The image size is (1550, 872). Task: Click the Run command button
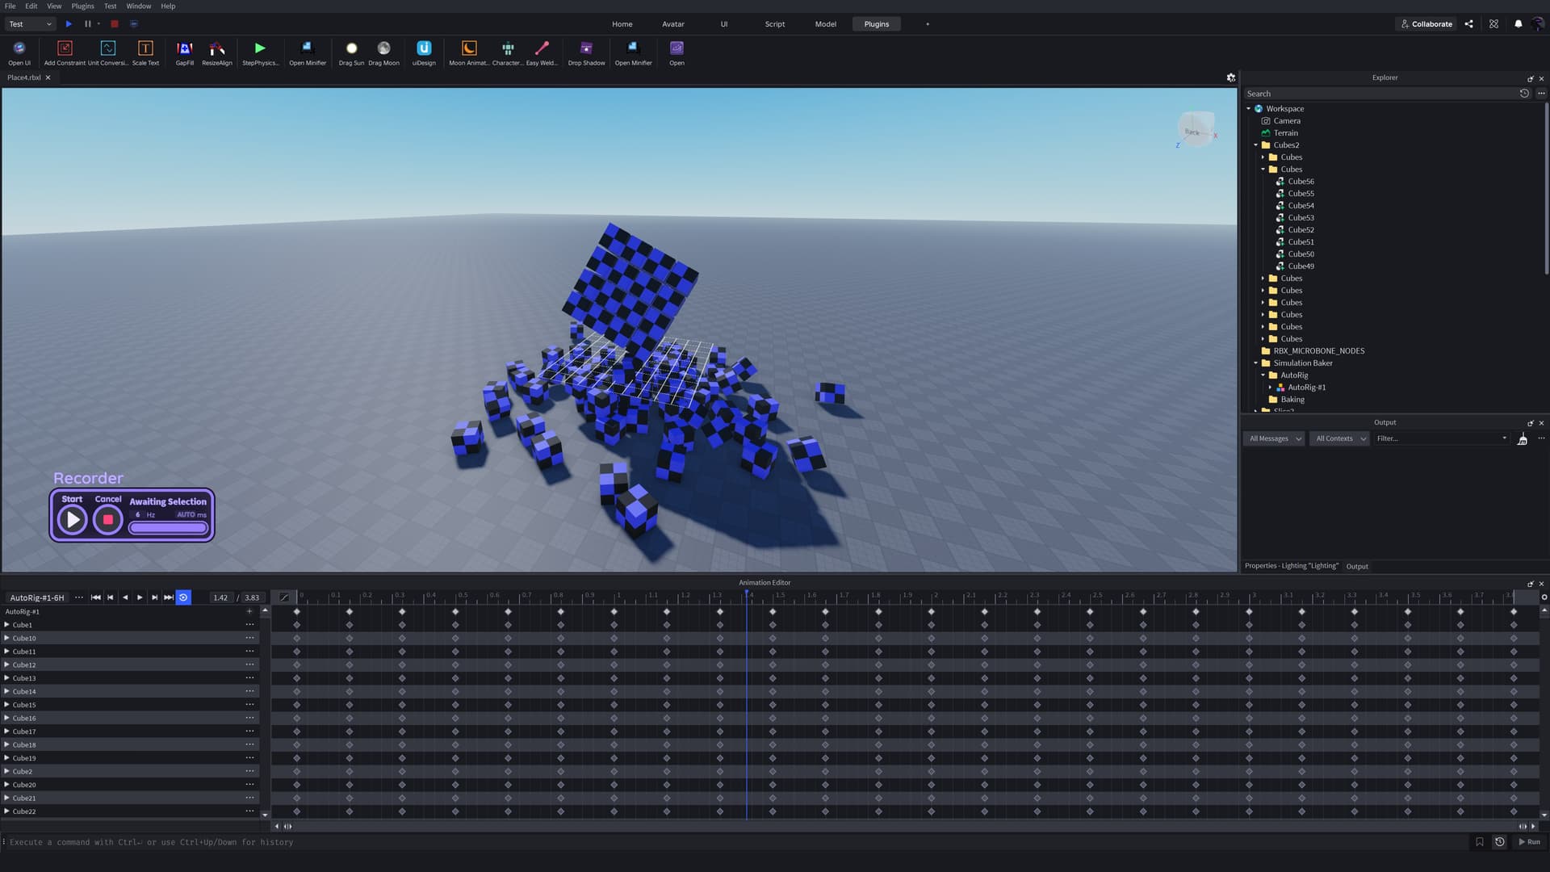(x=1530, y=842)
